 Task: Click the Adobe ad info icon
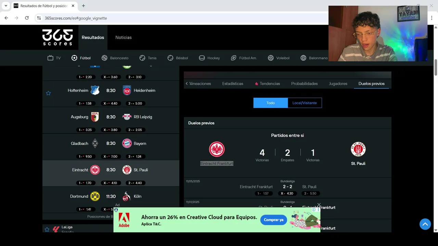pyautogui.click(x=313, y=209)
